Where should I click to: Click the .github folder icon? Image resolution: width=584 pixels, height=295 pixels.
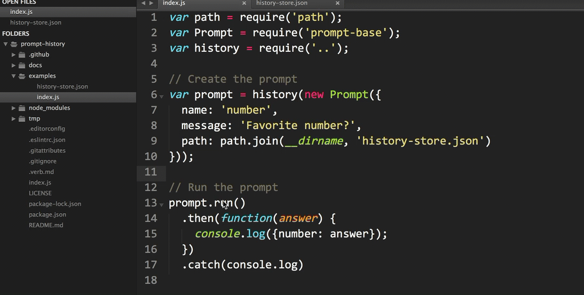22,55
